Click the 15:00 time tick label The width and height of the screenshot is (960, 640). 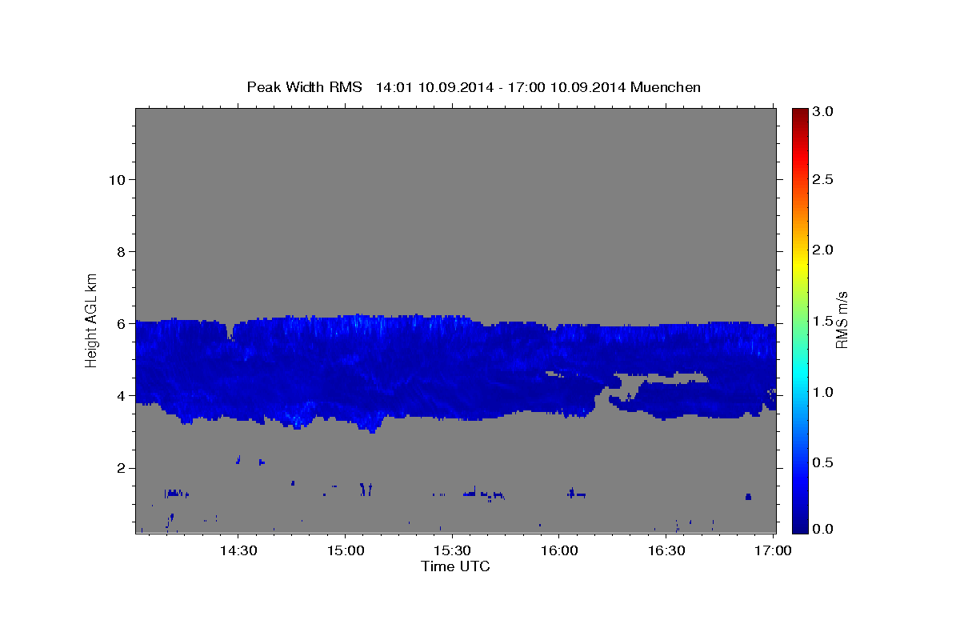(346, 551)
